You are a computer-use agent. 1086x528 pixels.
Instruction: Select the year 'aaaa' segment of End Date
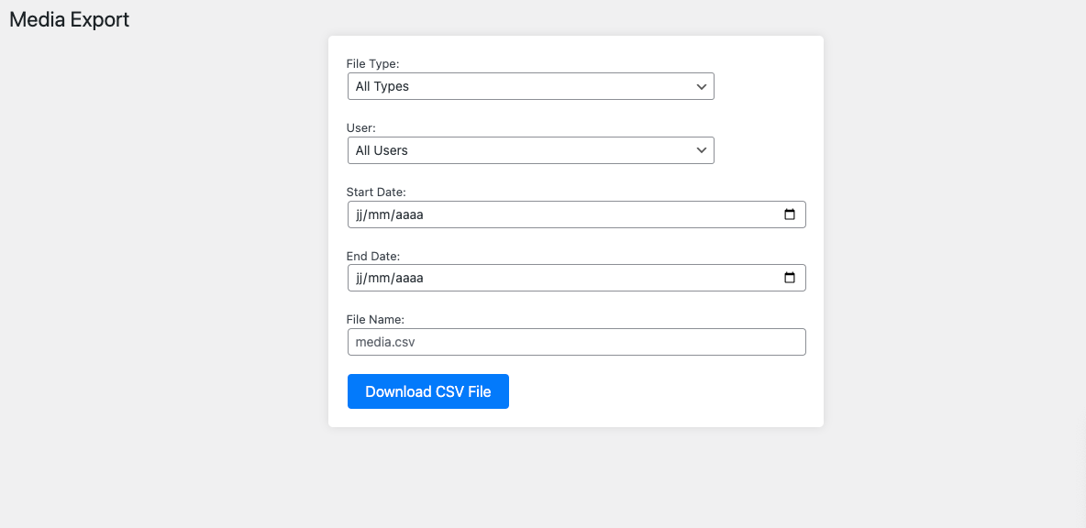[409, 278]
